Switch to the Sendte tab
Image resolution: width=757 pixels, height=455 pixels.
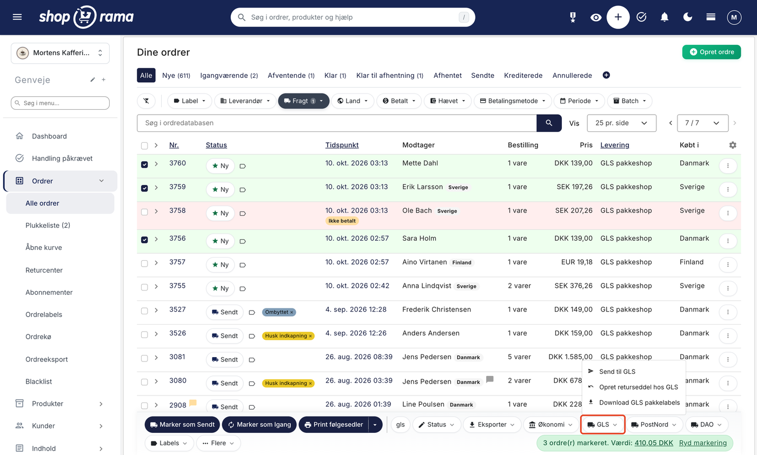[x=483, y=75]
